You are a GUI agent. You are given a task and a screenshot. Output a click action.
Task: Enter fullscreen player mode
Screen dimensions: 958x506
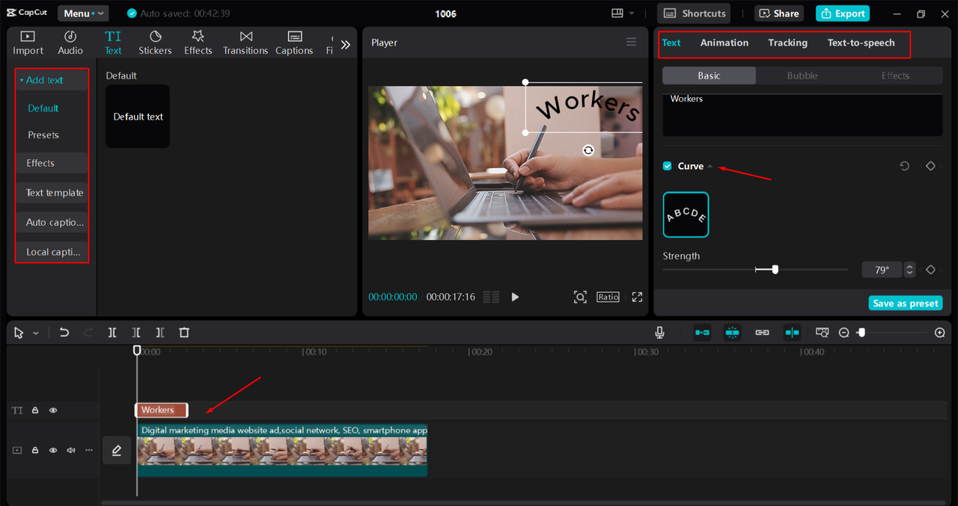tap(637, 297)
